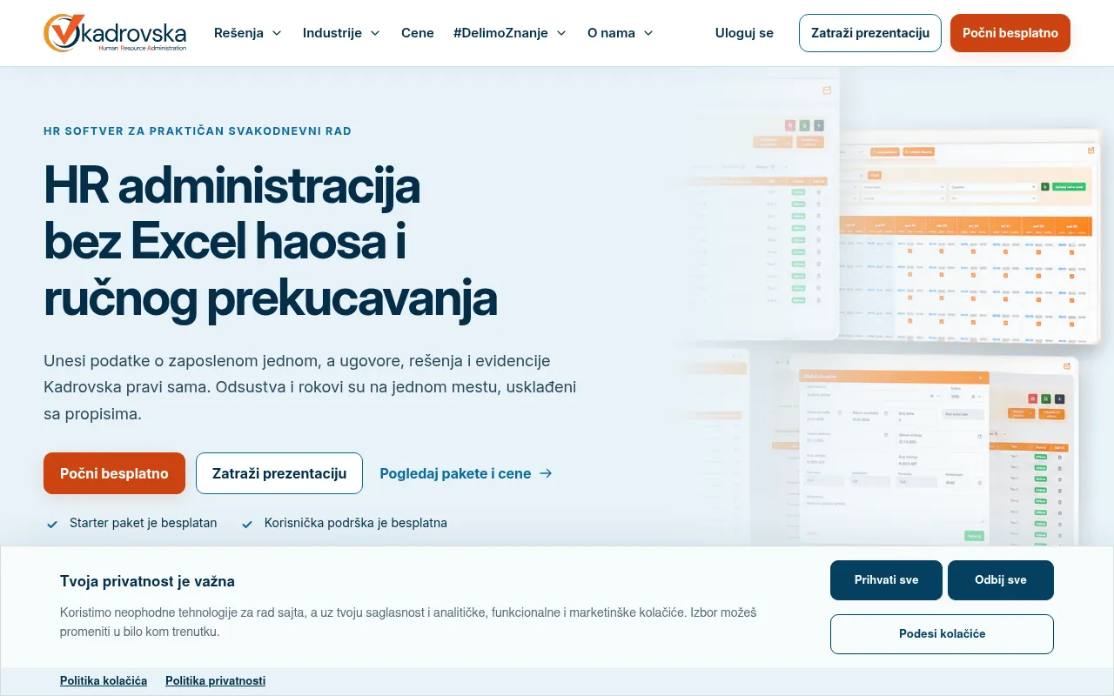Open the Industrije menu item
The width and height of the screenshot is (1114, 696).
coord(332,33)
